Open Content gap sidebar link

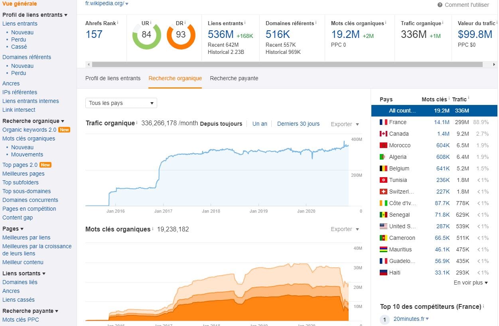18,217
